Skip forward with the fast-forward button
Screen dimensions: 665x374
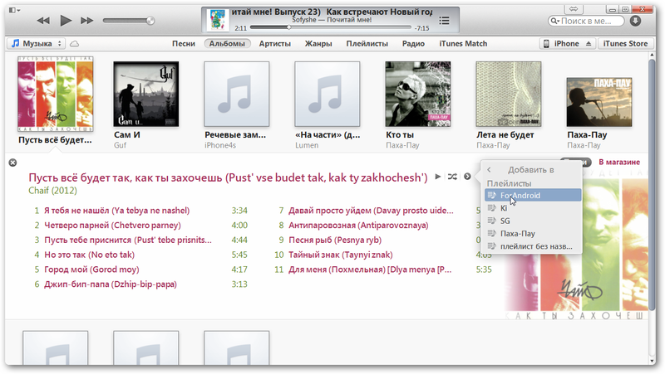tap(87, 21)
